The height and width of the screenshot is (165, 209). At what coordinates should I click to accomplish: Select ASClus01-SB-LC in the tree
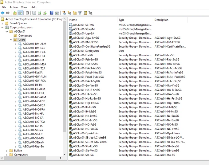[33, 134]
